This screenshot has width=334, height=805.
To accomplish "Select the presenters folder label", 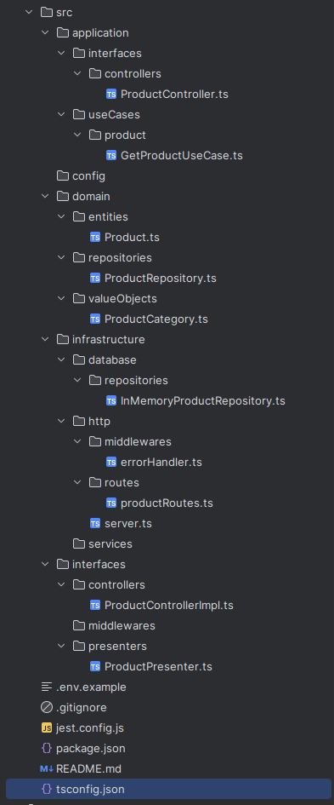I will (x=117, y=646).
